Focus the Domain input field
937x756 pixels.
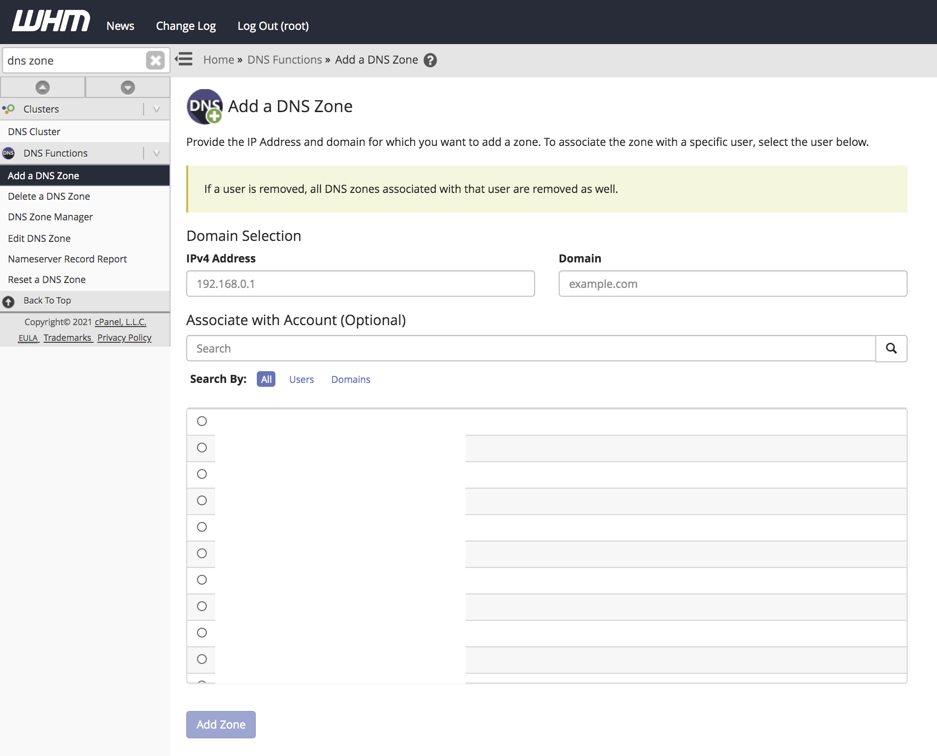click(733, 283)
